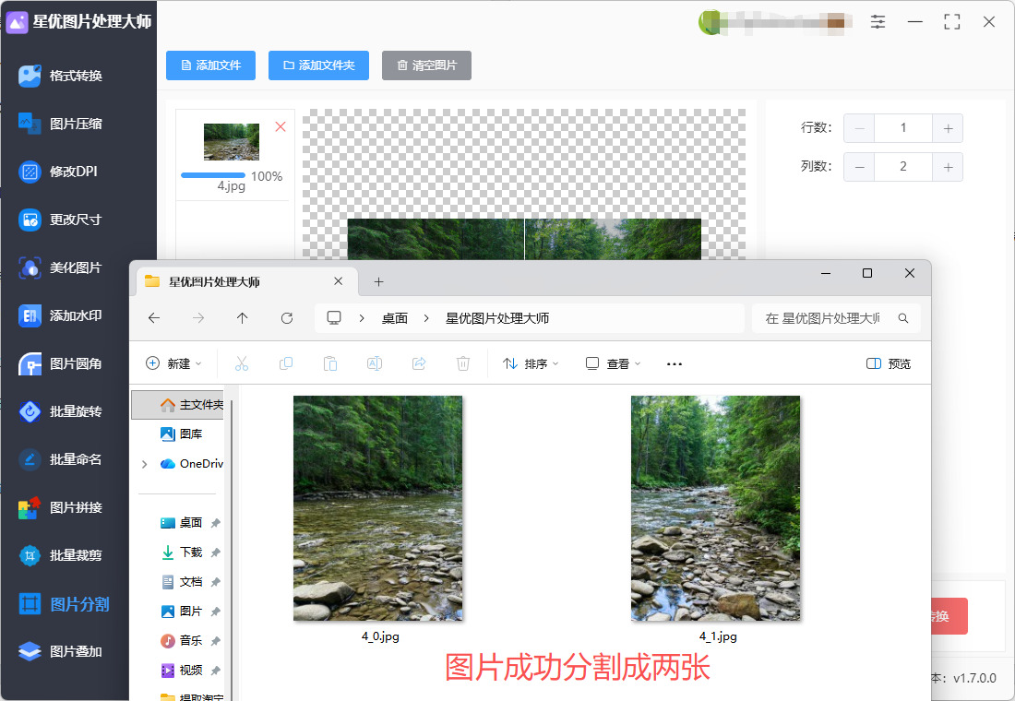Decrease 行数 with minus button
The image size is (1015, 701).
click(859, 128)
